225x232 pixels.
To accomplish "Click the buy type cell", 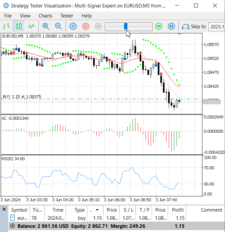I will click(77, 218).
